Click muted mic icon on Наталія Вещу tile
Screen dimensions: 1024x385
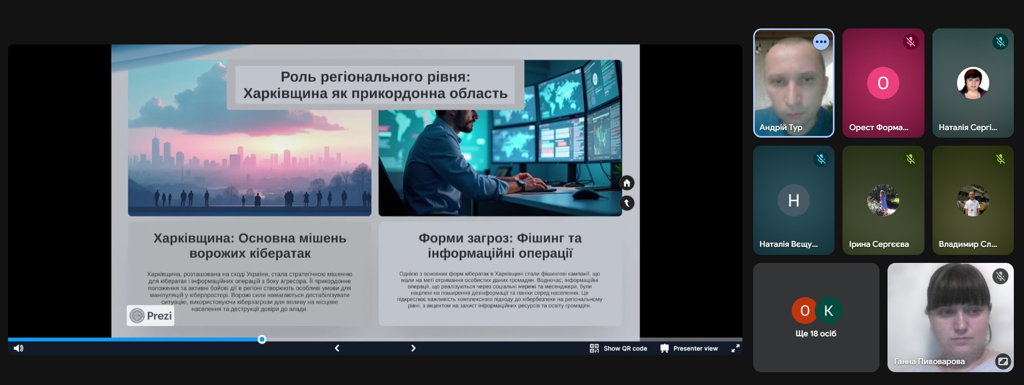point(821,159)
